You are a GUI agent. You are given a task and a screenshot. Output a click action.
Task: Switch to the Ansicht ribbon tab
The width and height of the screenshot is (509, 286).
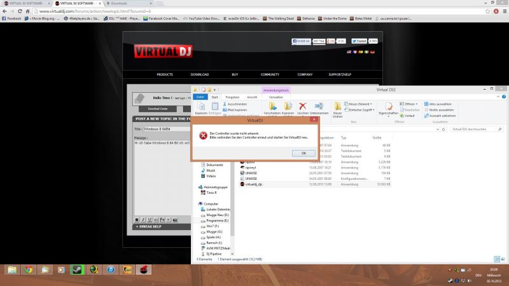point(252,97)
